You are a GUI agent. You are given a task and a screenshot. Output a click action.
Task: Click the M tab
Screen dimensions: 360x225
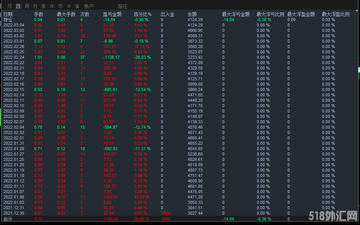(69, 6)
